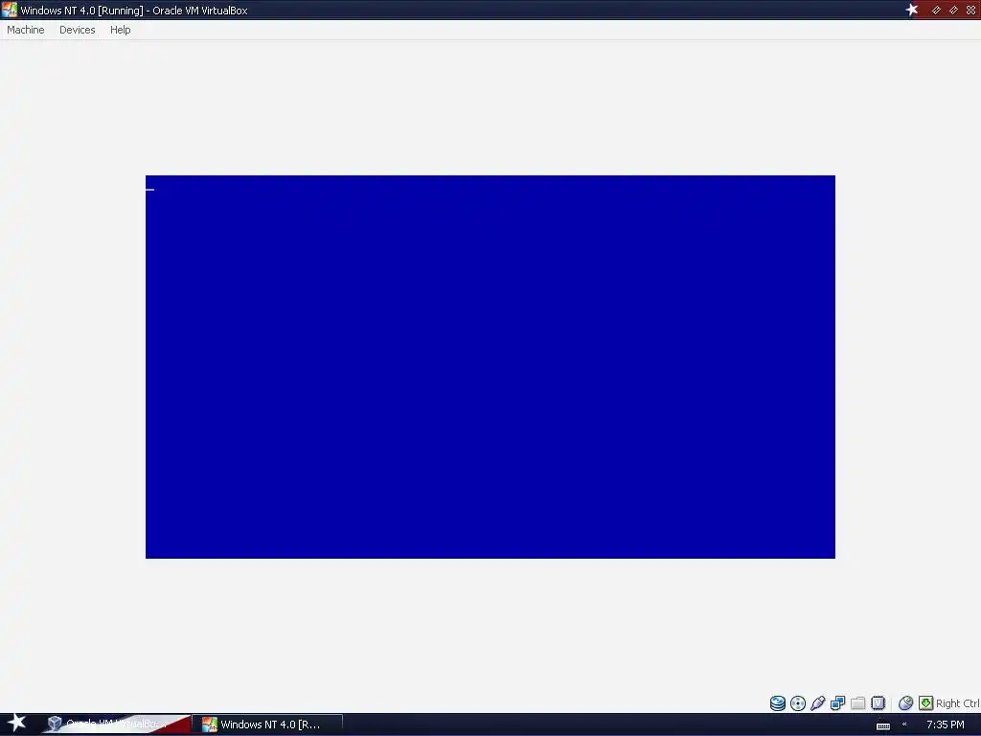Click the shared folders status icon

pyautogui.click(x=858, y=703)
